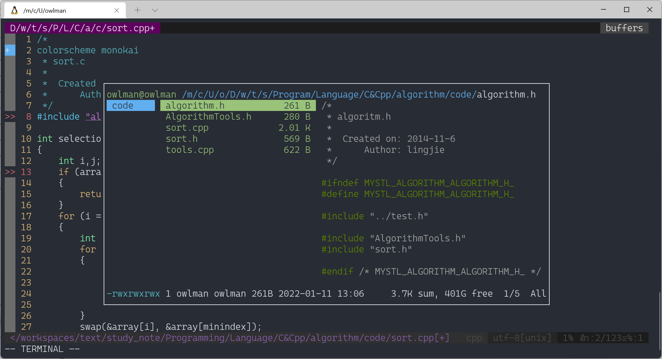Click Created on: 2014-11-6 in preview
Viewport: 662px width, 359px height.
[399, 139]
